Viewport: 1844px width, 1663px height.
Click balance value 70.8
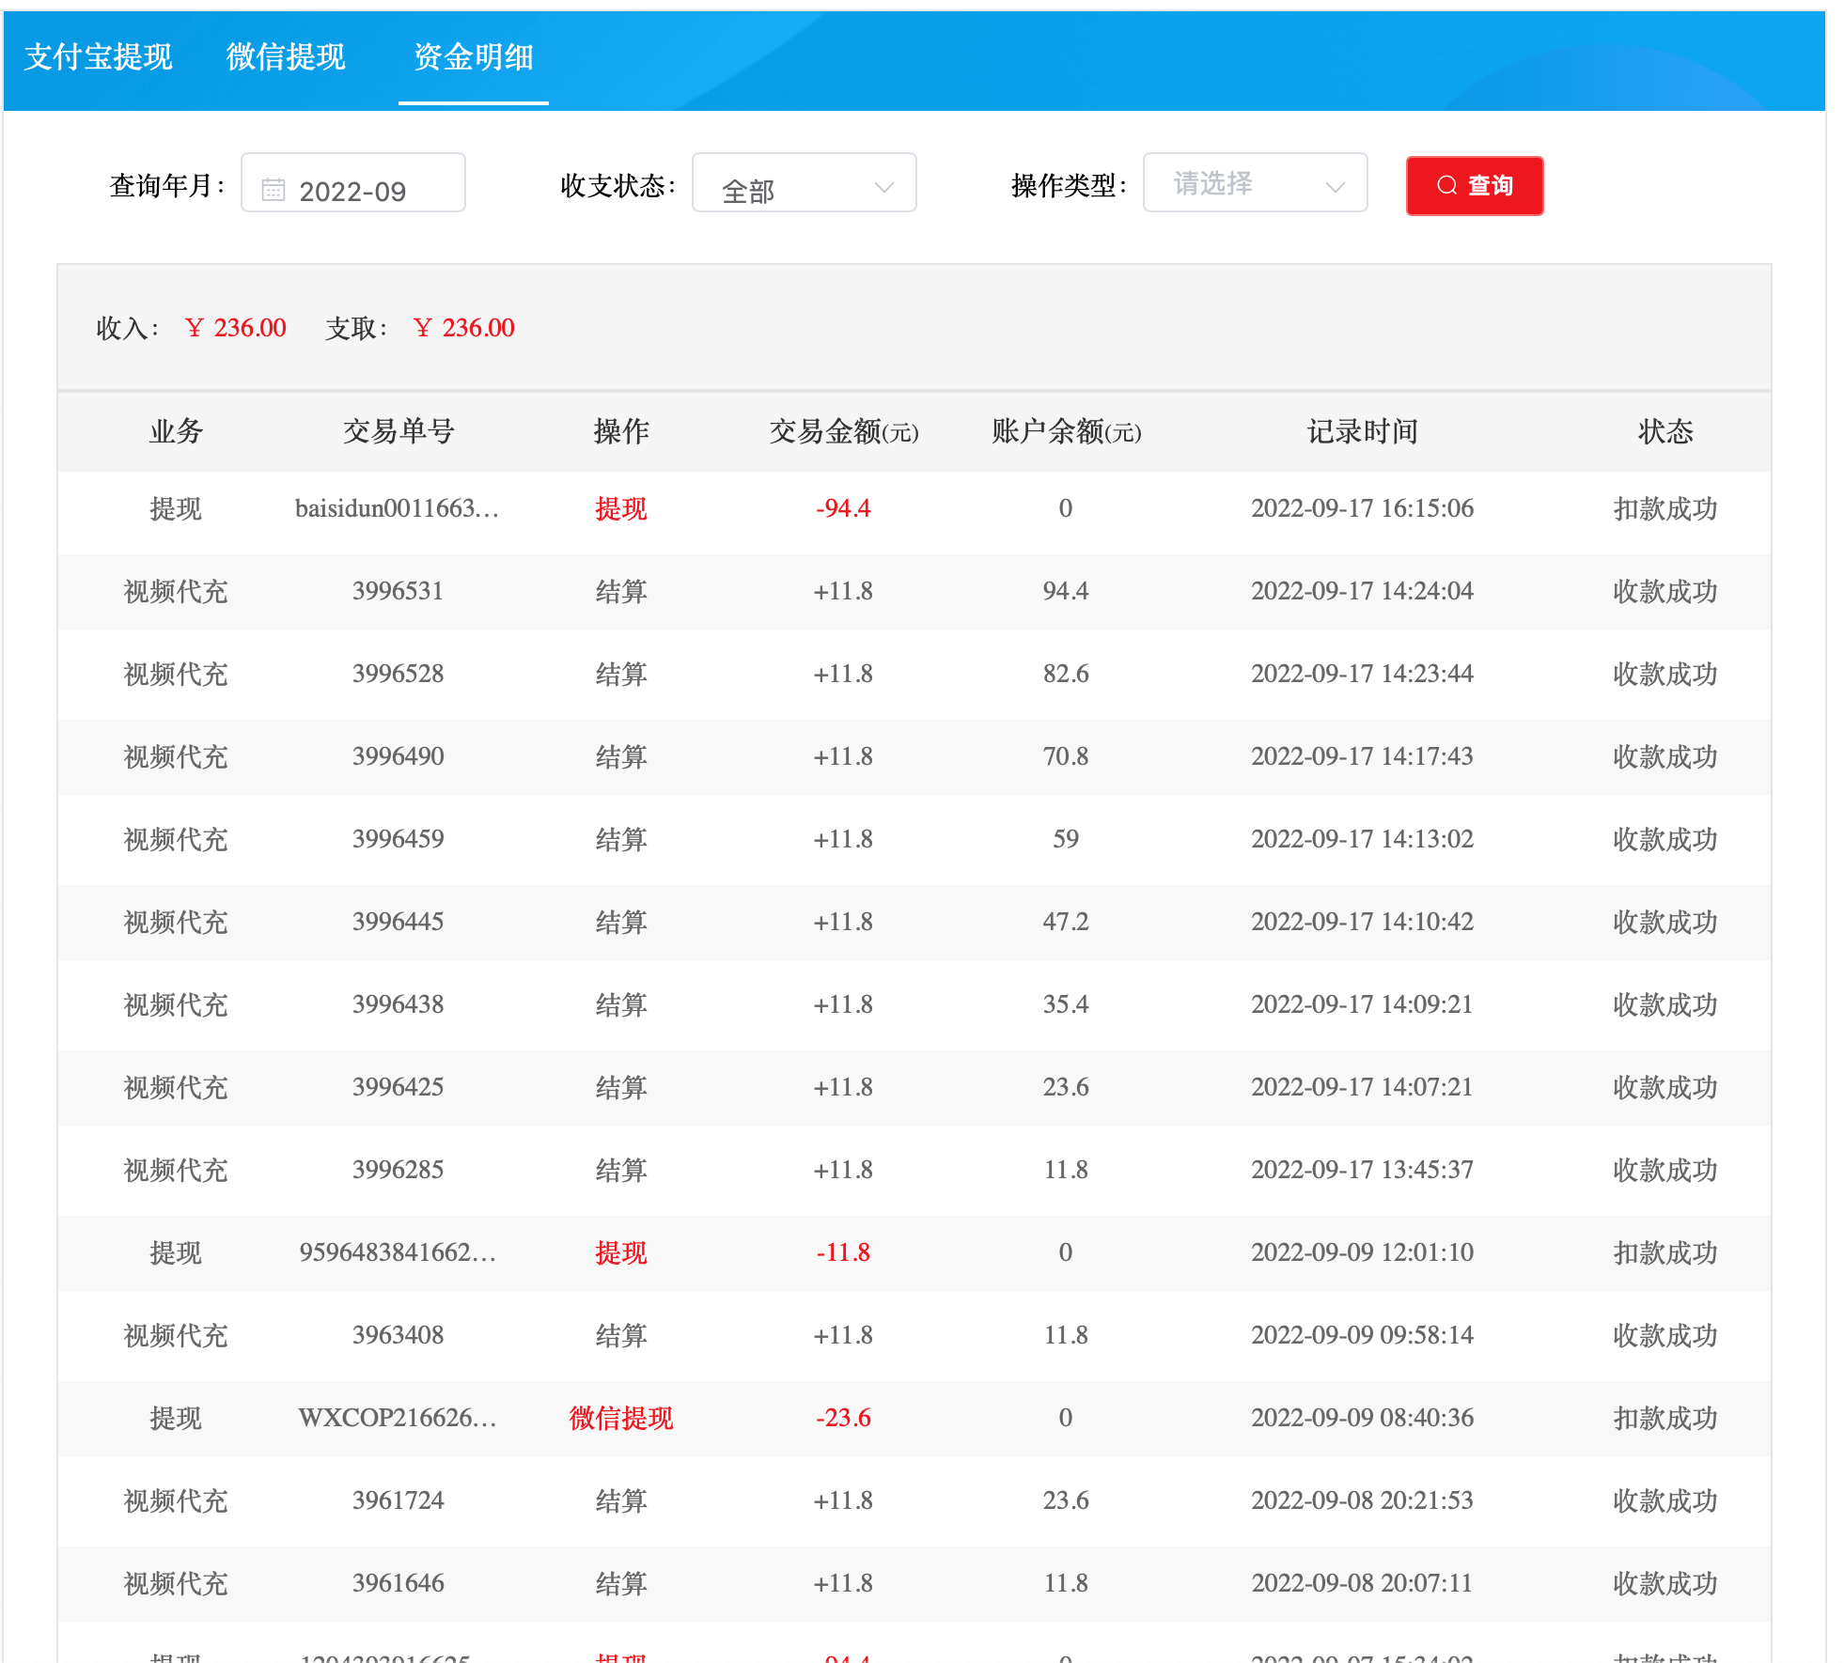1066,756
